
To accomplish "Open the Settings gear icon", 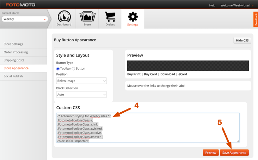I will [x=133, y=17].
